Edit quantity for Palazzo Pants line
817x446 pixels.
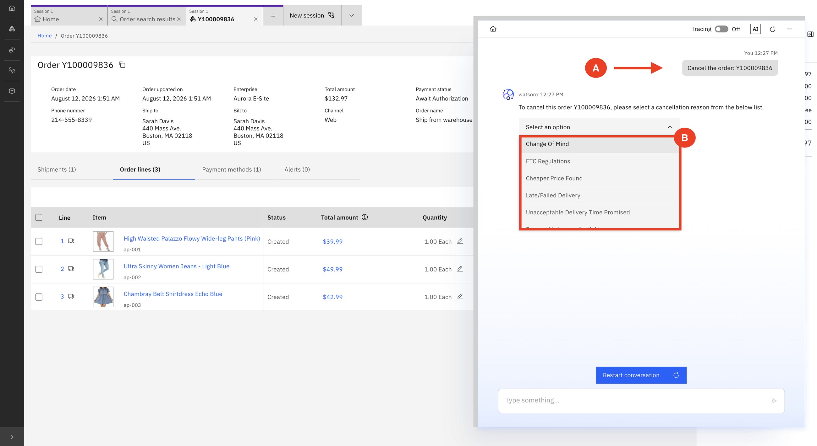pos(460,241)
